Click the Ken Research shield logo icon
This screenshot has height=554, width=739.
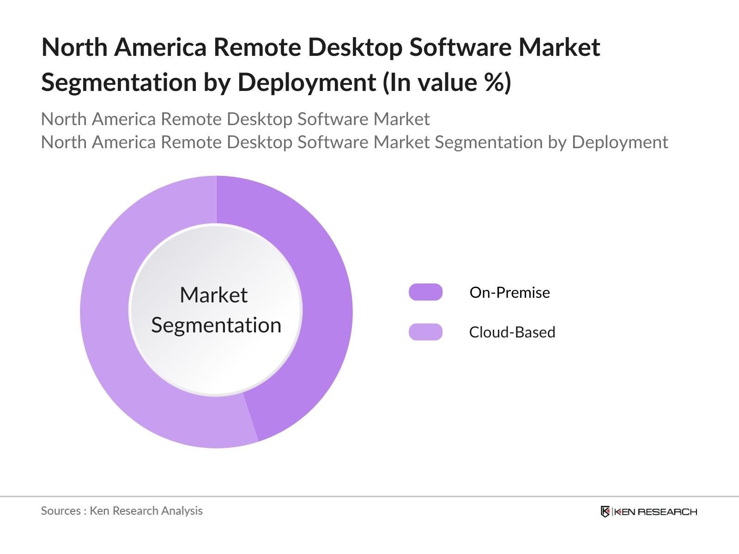pos(605,512)
